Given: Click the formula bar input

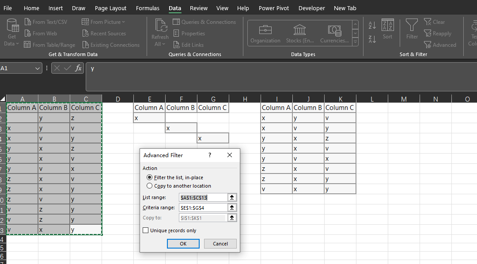Looking at the screenshot, I should [281, 77].
